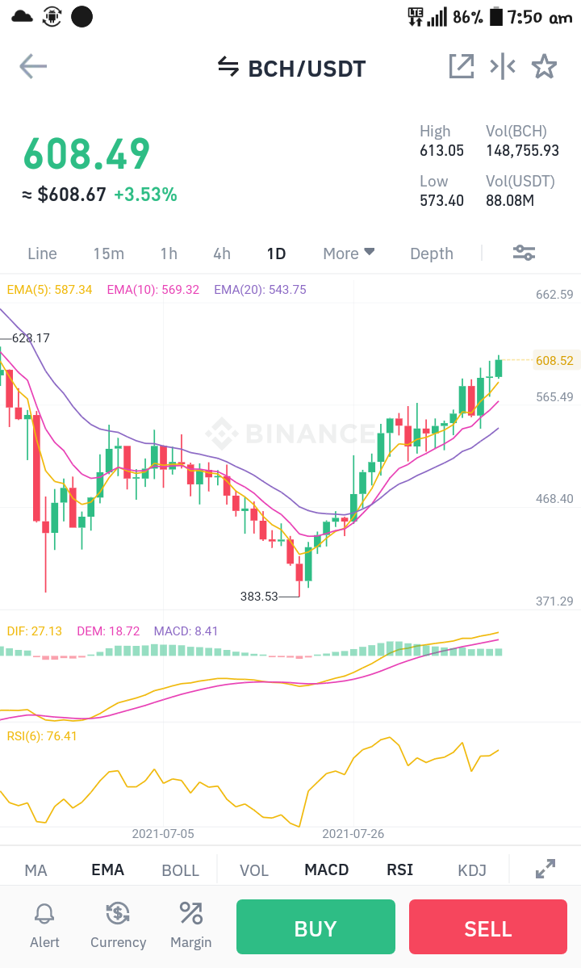Viewport: 581px width, 968px height.
Task: Tap the back arrow icon
Action: point(33,67)
